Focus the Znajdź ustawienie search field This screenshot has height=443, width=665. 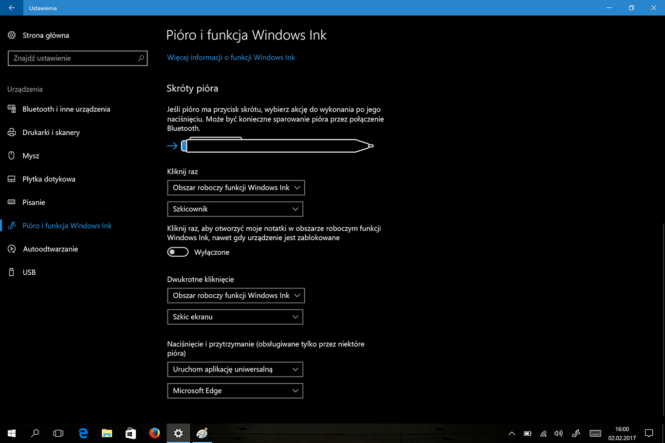pos(78,58)
